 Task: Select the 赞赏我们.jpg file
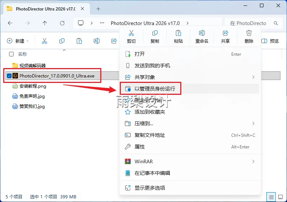pyautogui.click(x=32, y=106)
